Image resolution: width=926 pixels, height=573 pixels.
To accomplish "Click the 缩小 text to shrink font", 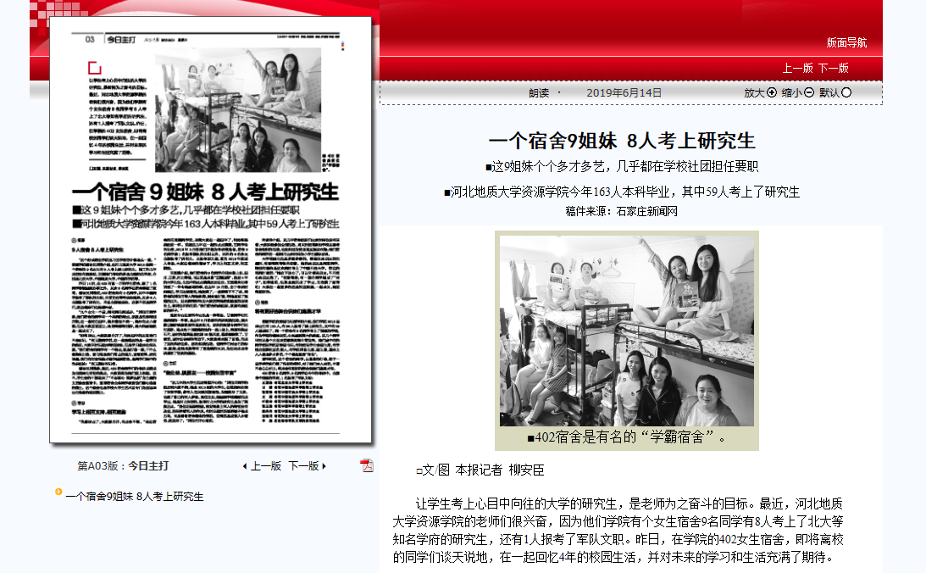I will pyautogui.click(x=791, y=93).
